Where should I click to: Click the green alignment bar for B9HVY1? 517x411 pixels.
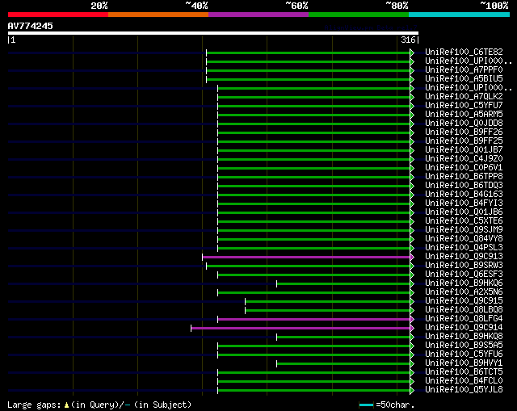[343, 364]
